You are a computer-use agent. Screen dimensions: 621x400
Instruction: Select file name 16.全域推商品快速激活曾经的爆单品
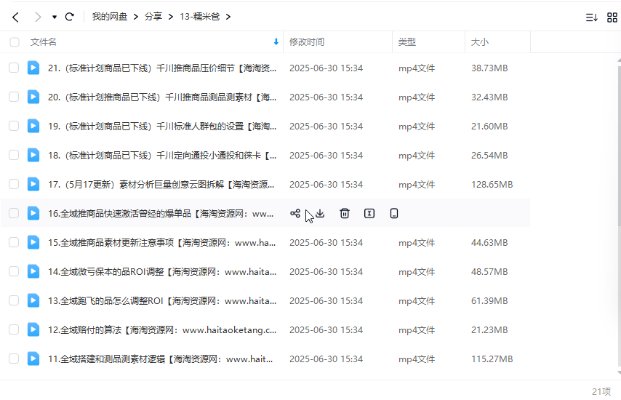point(161,214)
